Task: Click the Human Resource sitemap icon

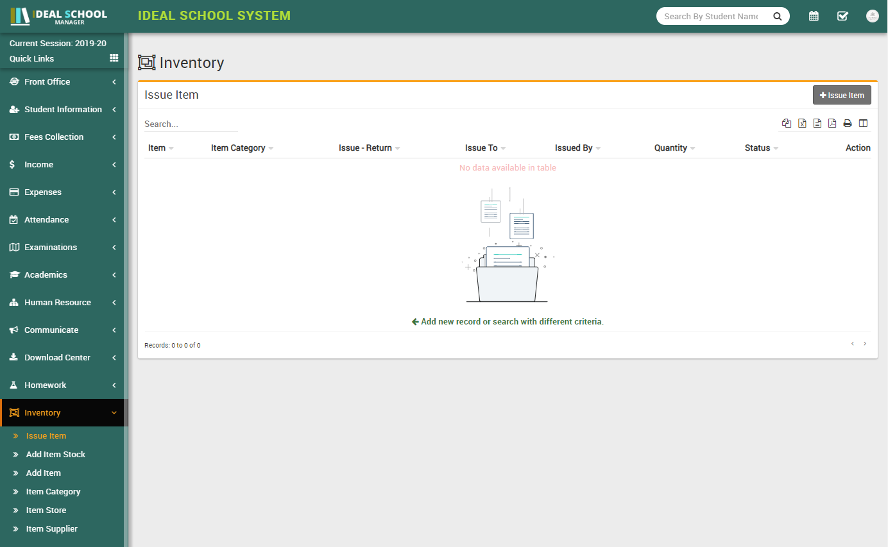Action: coord(14,302)
